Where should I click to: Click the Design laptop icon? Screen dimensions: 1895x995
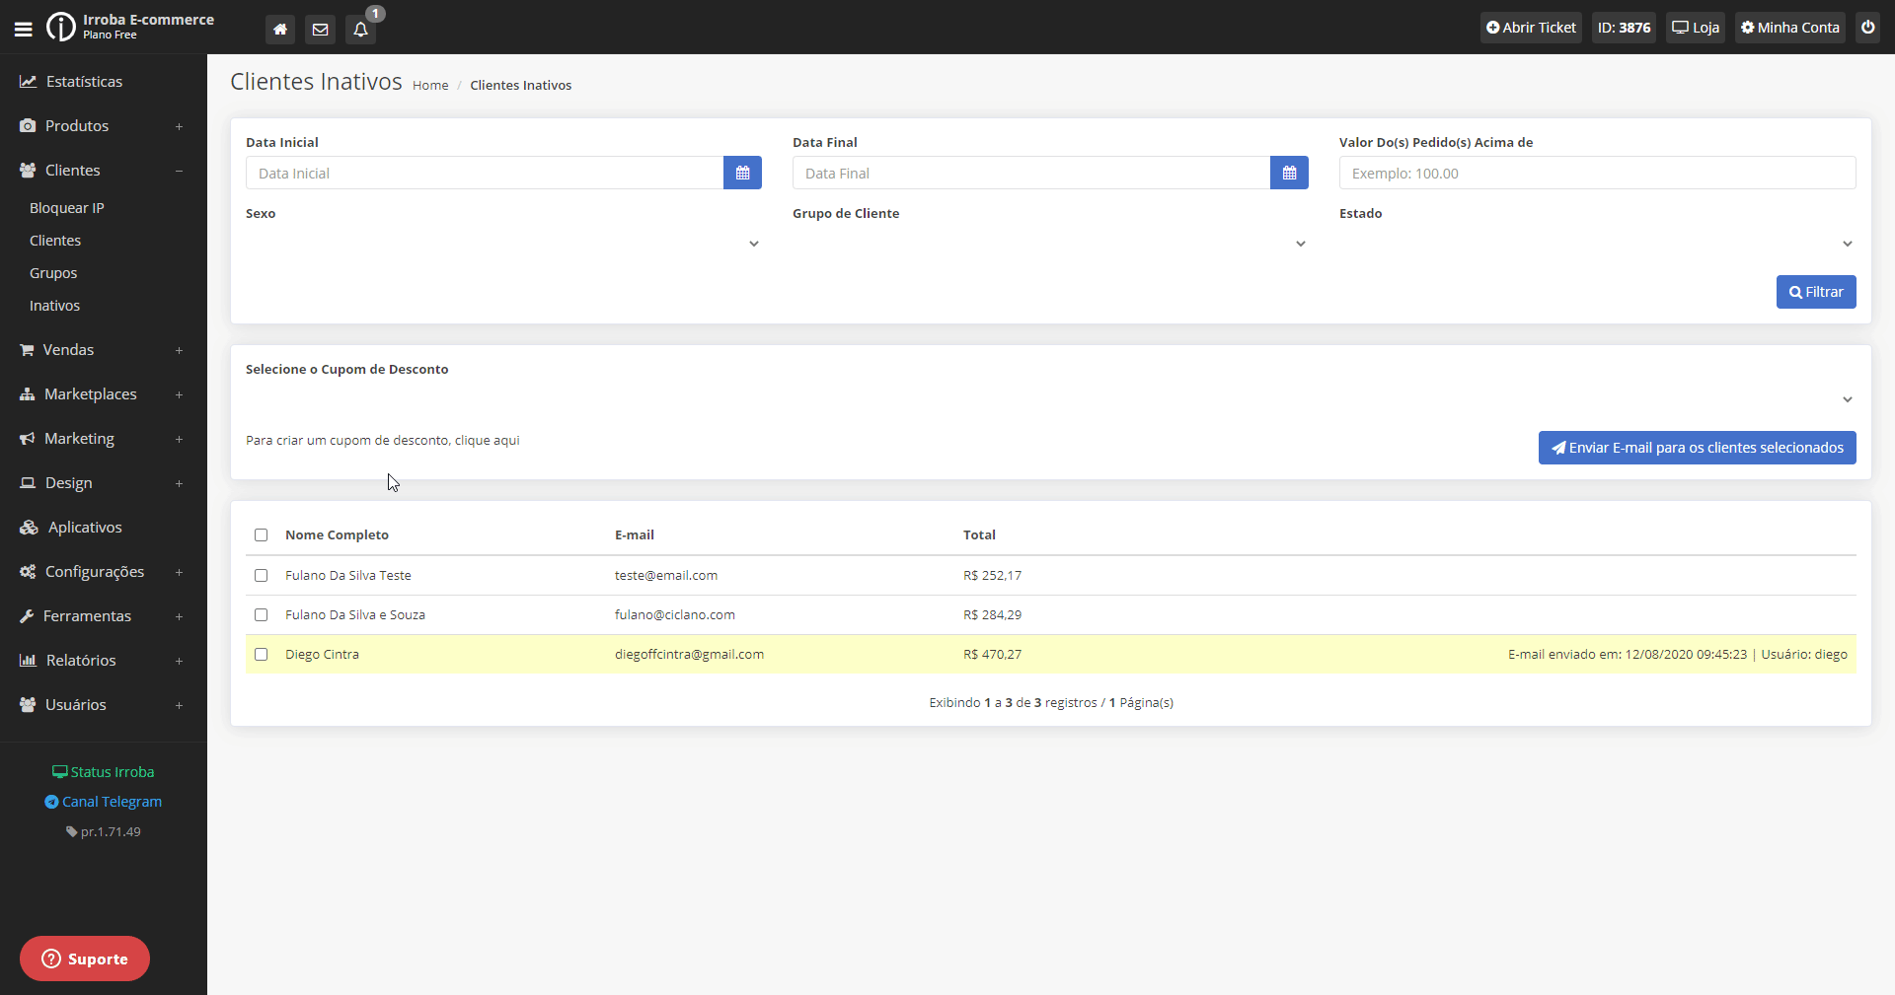28,483
